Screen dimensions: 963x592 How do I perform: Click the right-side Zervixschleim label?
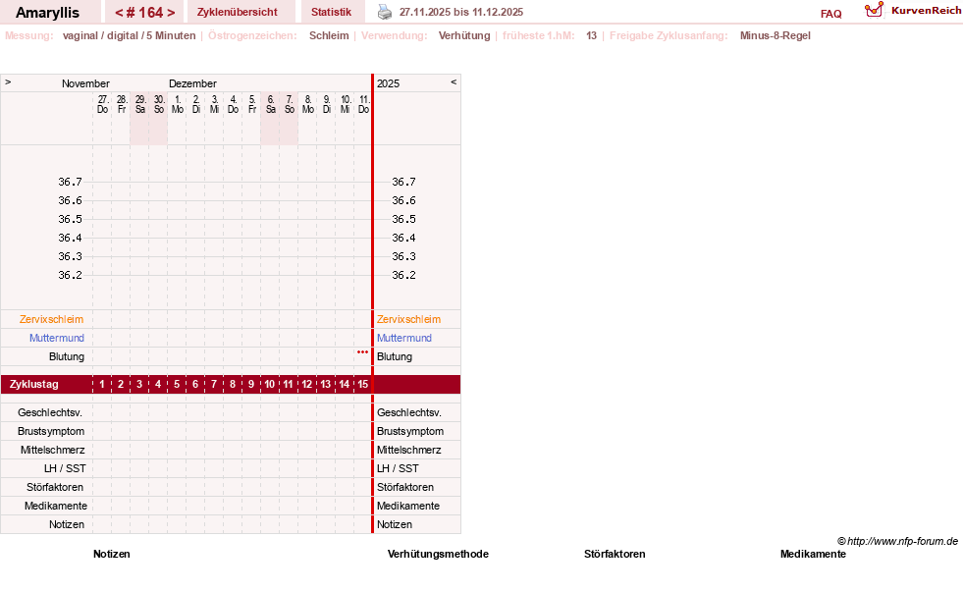(408, 319)
